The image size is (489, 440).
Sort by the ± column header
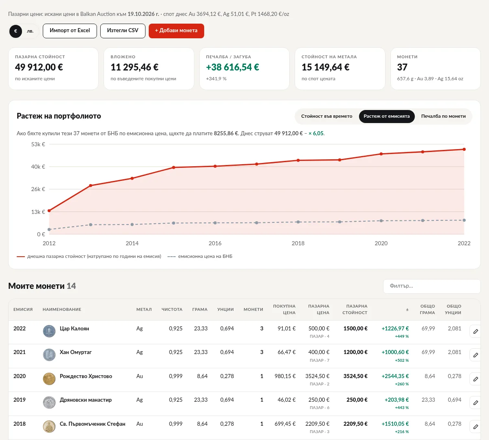pyautogui.click(x=407, y=310)
